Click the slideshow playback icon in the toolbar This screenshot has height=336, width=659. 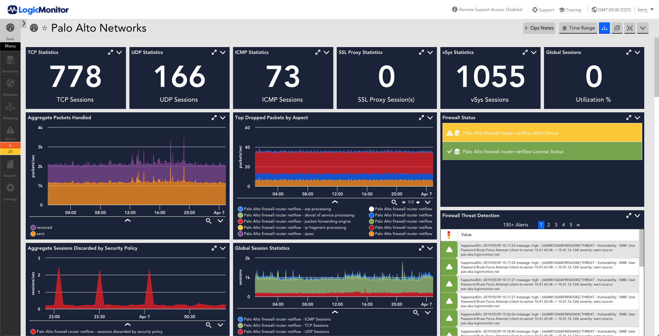pyautogui.click(x=617, y=28)
